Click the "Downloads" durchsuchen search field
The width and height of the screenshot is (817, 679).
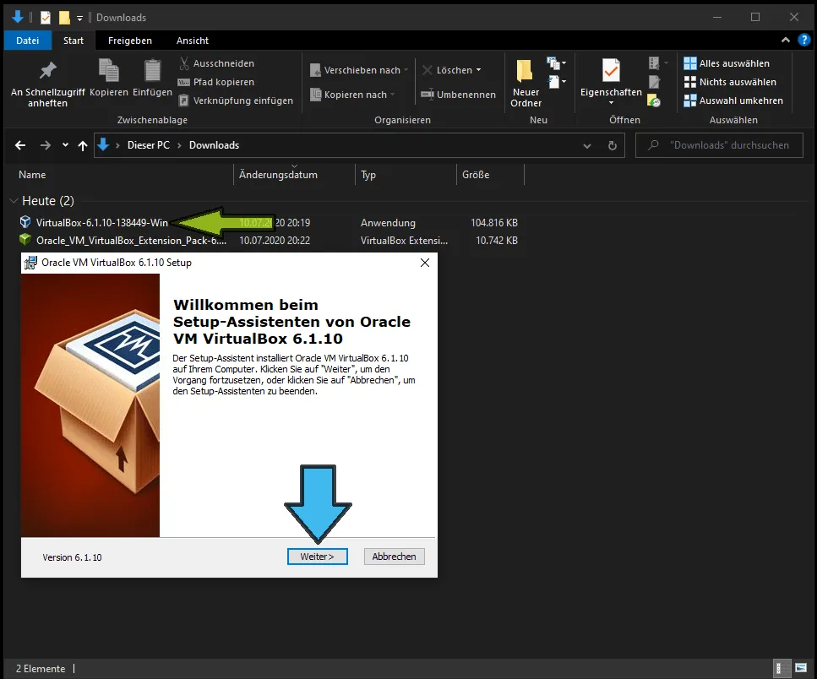pyautogui.click(x=719, y=145)
